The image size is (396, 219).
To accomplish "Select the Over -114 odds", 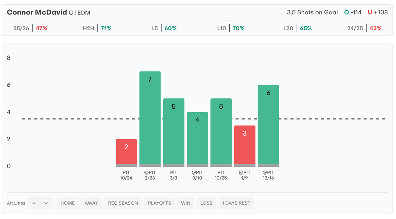I will tap(353, 12).
